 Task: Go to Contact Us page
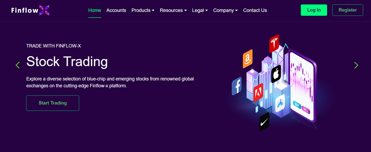(x=255, y=10)
